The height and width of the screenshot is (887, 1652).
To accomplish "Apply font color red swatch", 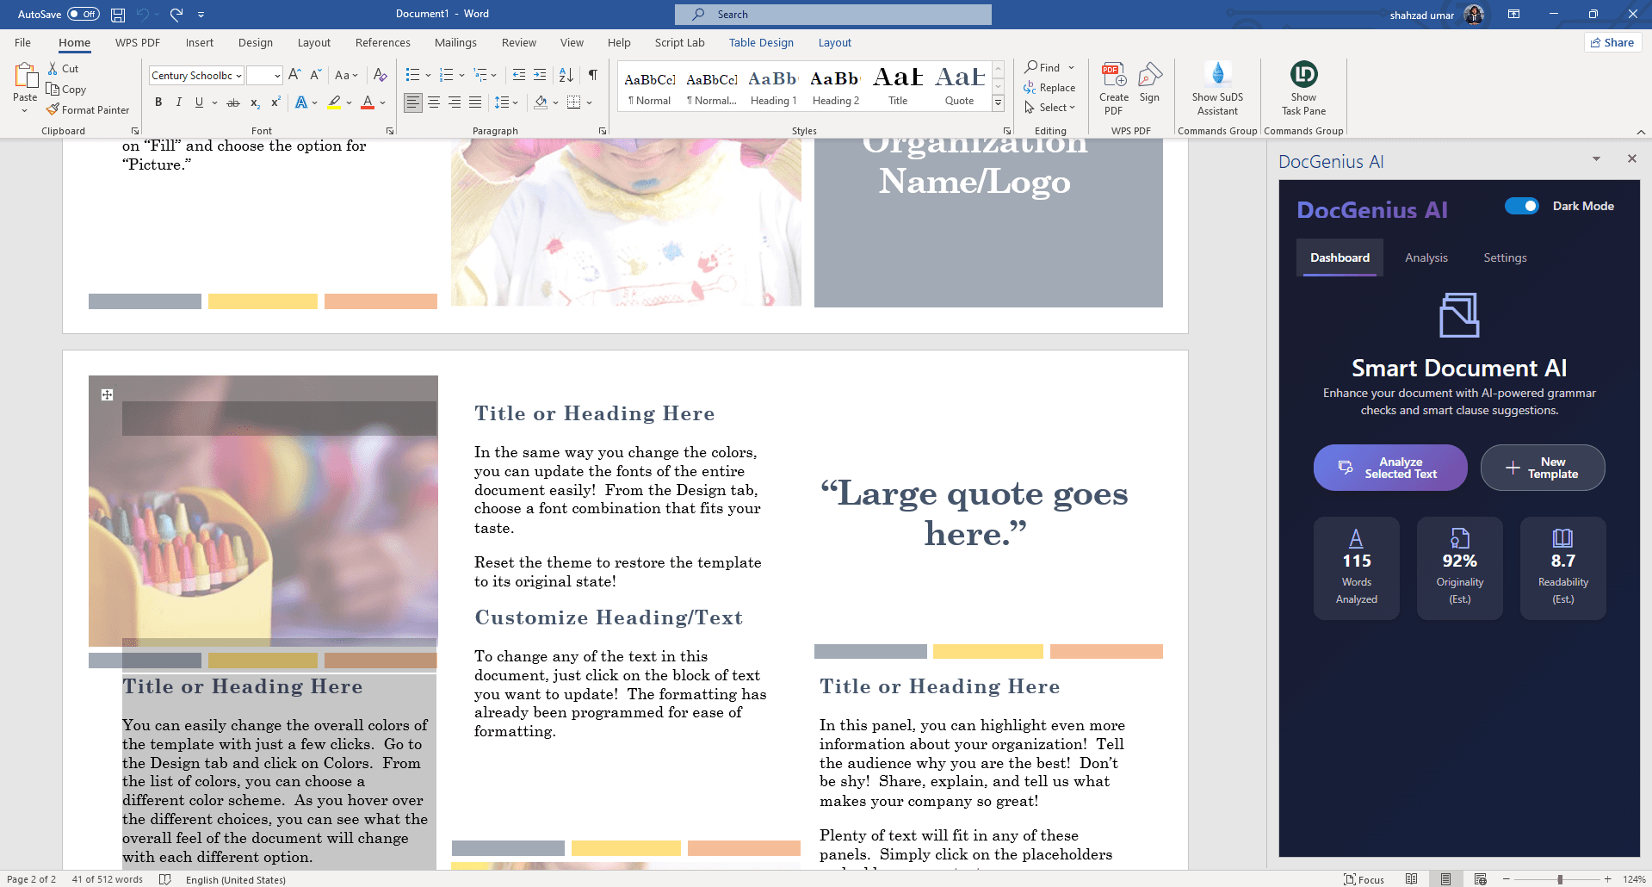I will [x=368, y=102].
